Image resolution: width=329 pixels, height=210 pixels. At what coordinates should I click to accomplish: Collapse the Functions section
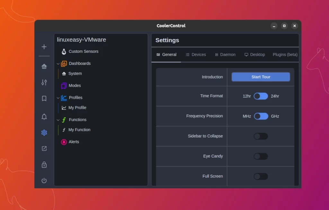[x=58, y=119]
